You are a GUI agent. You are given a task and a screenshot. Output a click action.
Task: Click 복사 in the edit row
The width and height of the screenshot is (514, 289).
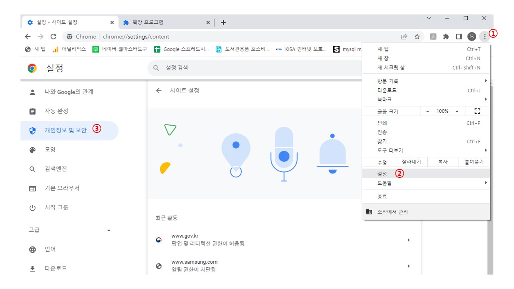(x=443, y=162)
